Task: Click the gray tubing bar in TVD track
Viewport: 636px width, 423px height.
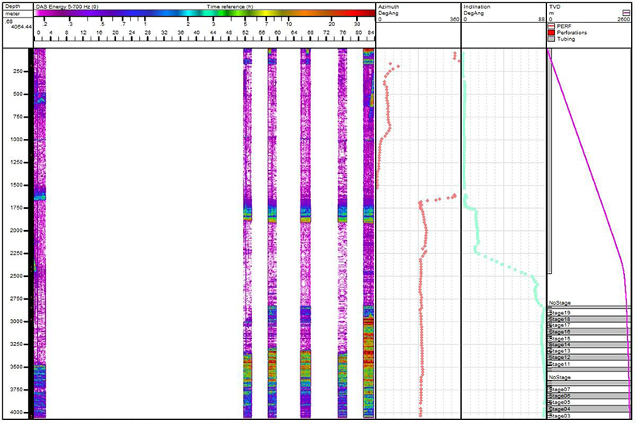Action: coord(550,161)
